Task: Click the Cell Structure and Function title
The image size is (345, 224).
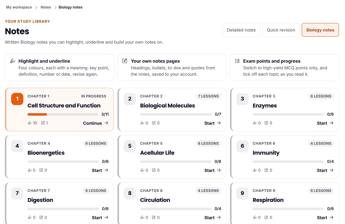Action: click(64, 106)
